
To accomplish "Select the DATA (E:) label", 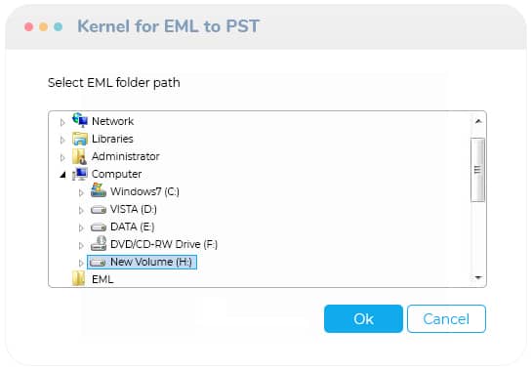I will (133, 227).
